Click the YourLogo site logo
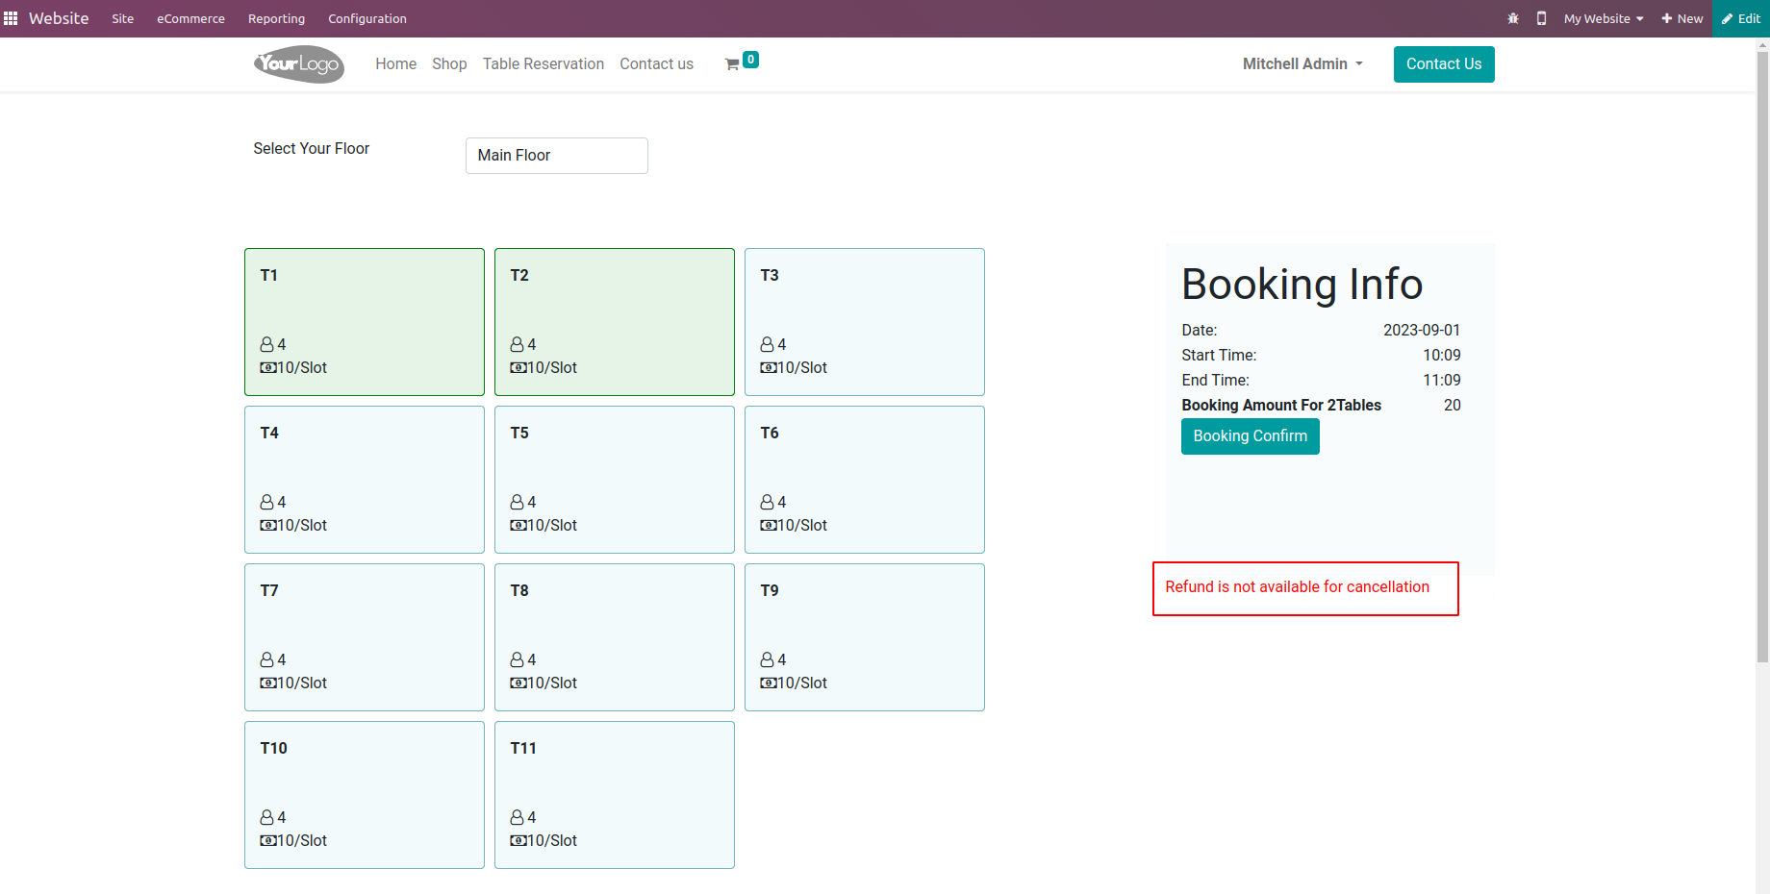This screenshot has height=894, width=1770. (x=299, y=64)
